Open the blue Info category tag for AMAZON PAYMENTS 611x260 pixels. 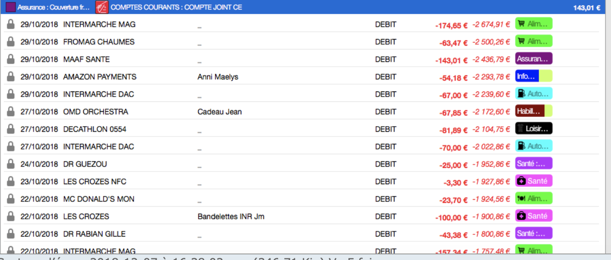click(x=533, y=76)
